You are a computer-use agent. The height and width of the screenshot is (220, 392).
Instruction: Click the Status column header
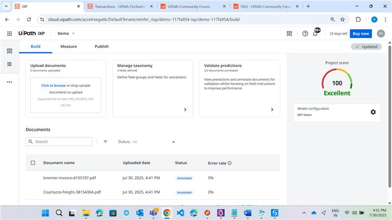click(181, 163)
